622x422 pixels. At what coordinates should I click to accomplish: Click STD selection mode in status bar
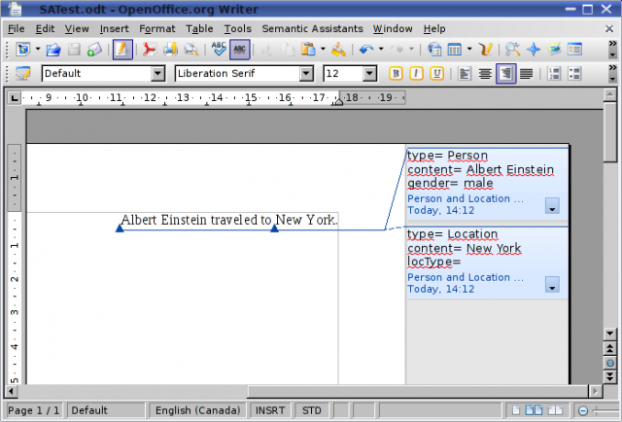click(312, 410)
